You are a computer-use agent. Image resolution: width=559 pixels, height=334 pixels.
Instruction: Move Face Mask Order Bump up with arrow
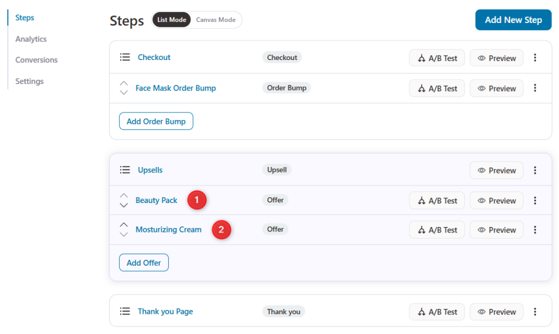point(124,83)
